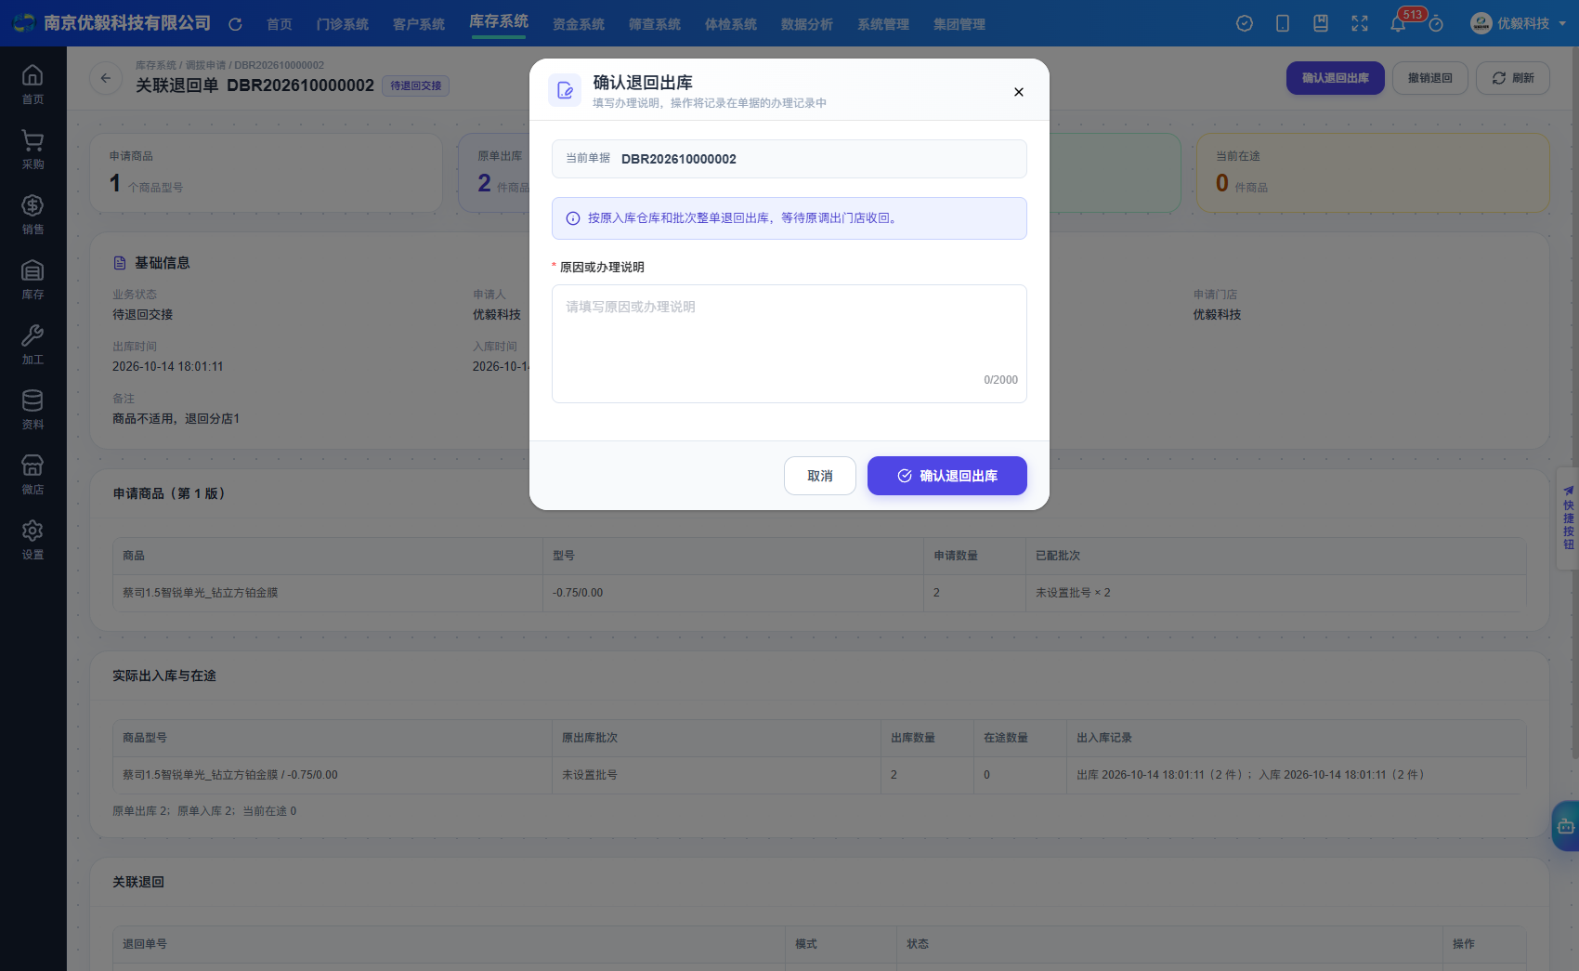This screenshot has height=971, width=1579.
Task: Switch to 首页 top menu
Action: [280, 24]
